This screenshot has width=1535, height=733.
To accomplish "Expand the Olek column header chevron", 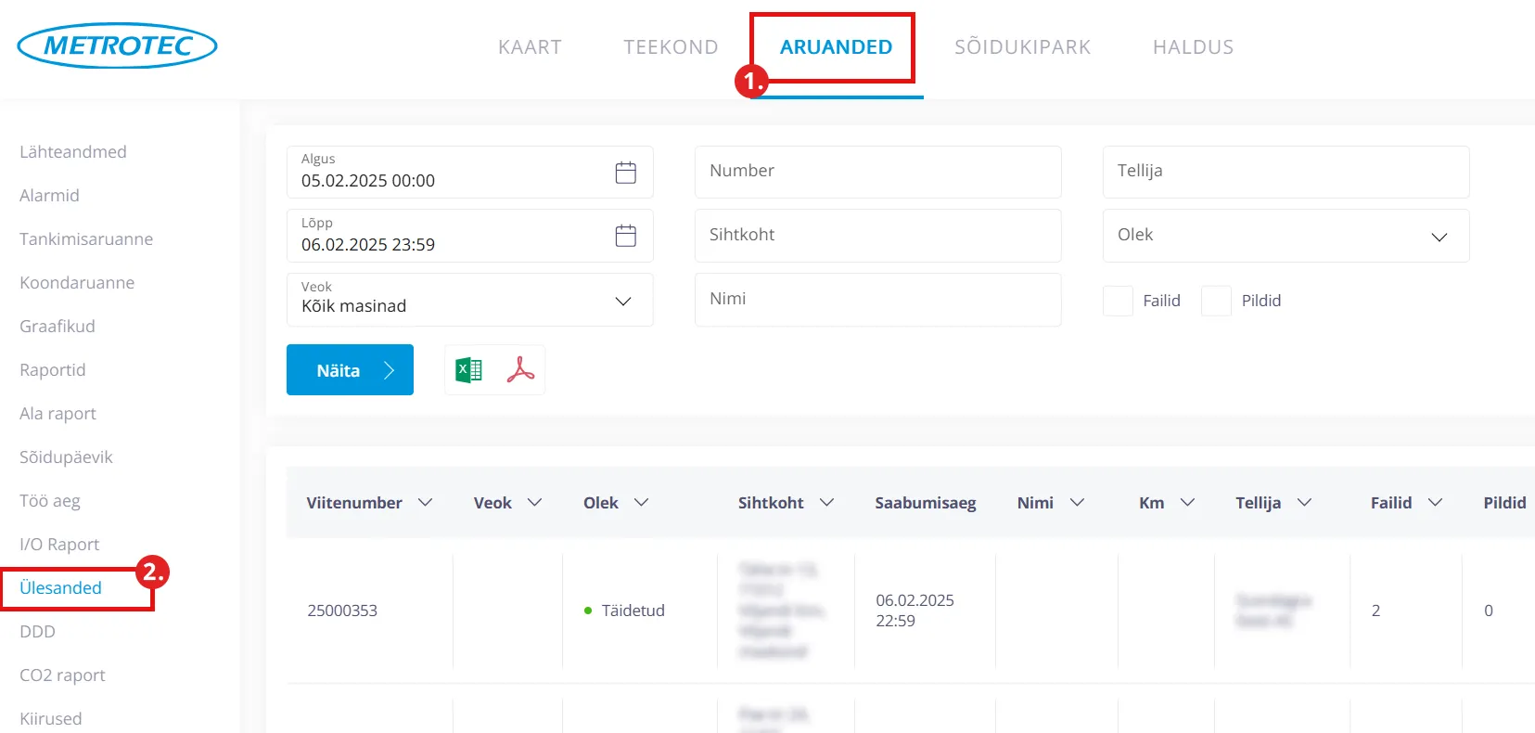I will click(641, 502).
